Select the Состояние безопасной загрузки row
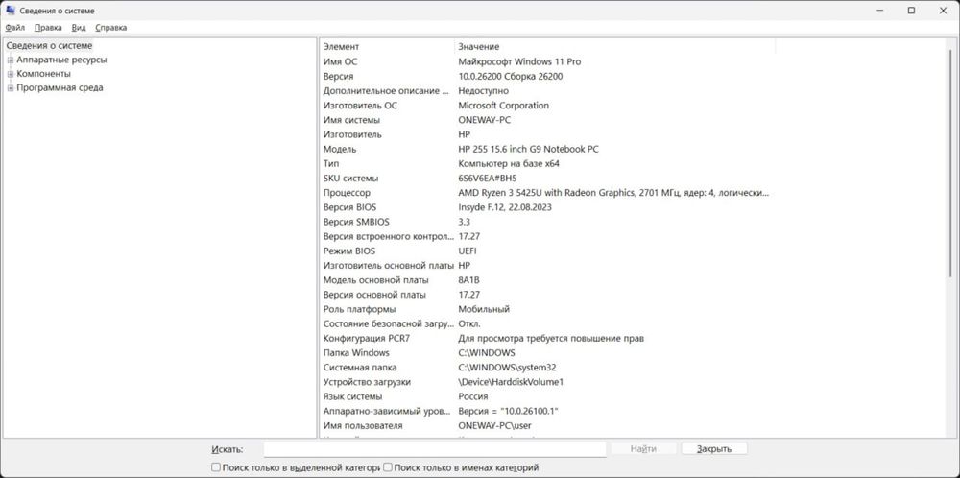The width and height of the screenshot is (960, 478). tap(546, 323)
